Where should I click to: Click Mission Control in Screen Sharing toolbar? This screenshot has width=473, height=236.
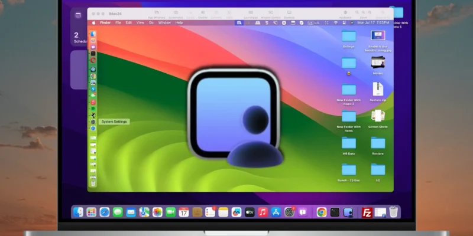(x=271, y=14)
